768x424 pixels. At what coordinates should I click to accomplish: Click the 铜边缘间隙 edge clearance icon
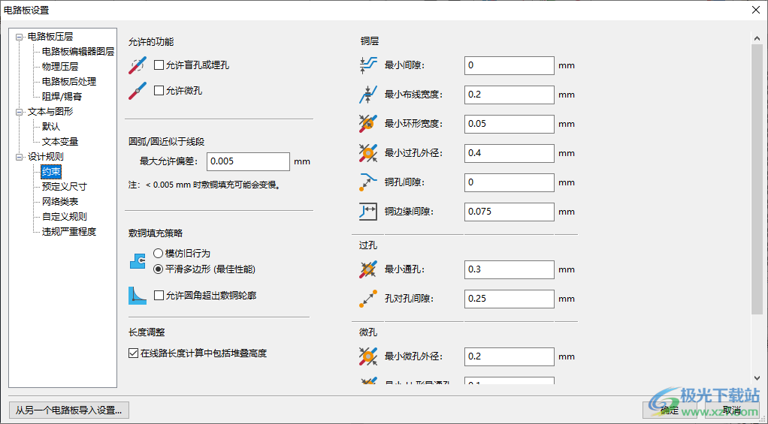pyautogui.click(x=367, y=212)
